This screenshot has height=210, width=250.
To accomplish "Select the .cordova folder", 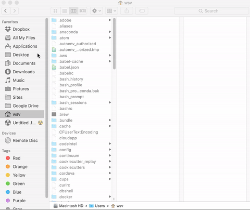I will point(81,173).
